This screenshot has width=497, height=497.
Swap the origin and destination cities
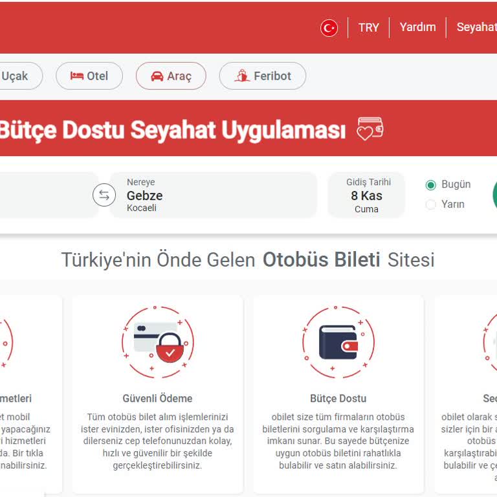pyautogui.click(x=104, y=195)
